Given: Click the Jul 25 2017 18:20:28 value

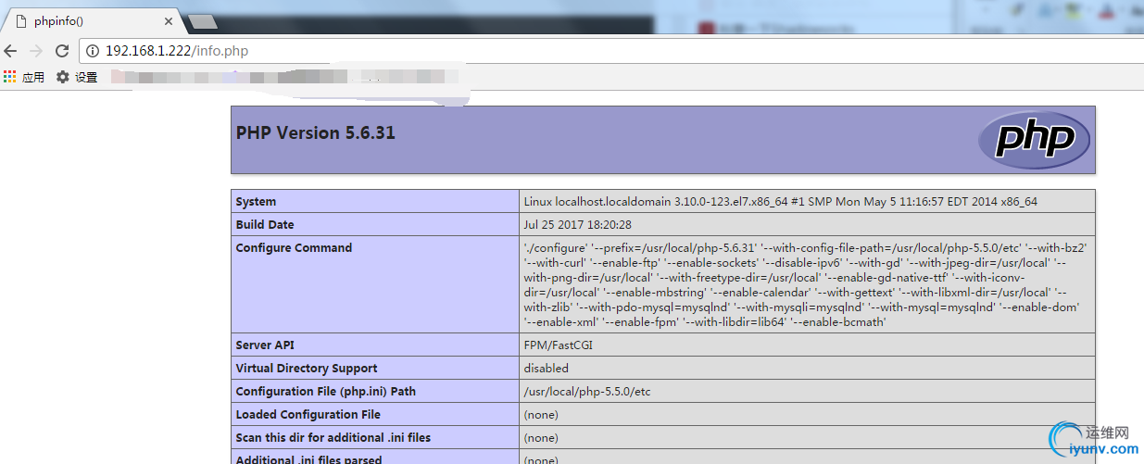Looking at the screenshot, I should (x=578, y=224).
